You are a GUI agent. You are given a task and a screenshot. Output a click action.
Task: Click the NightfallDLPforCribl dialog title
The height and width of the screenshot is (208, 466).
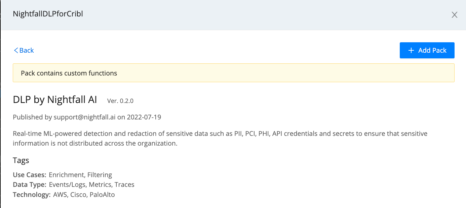(48, 14)
